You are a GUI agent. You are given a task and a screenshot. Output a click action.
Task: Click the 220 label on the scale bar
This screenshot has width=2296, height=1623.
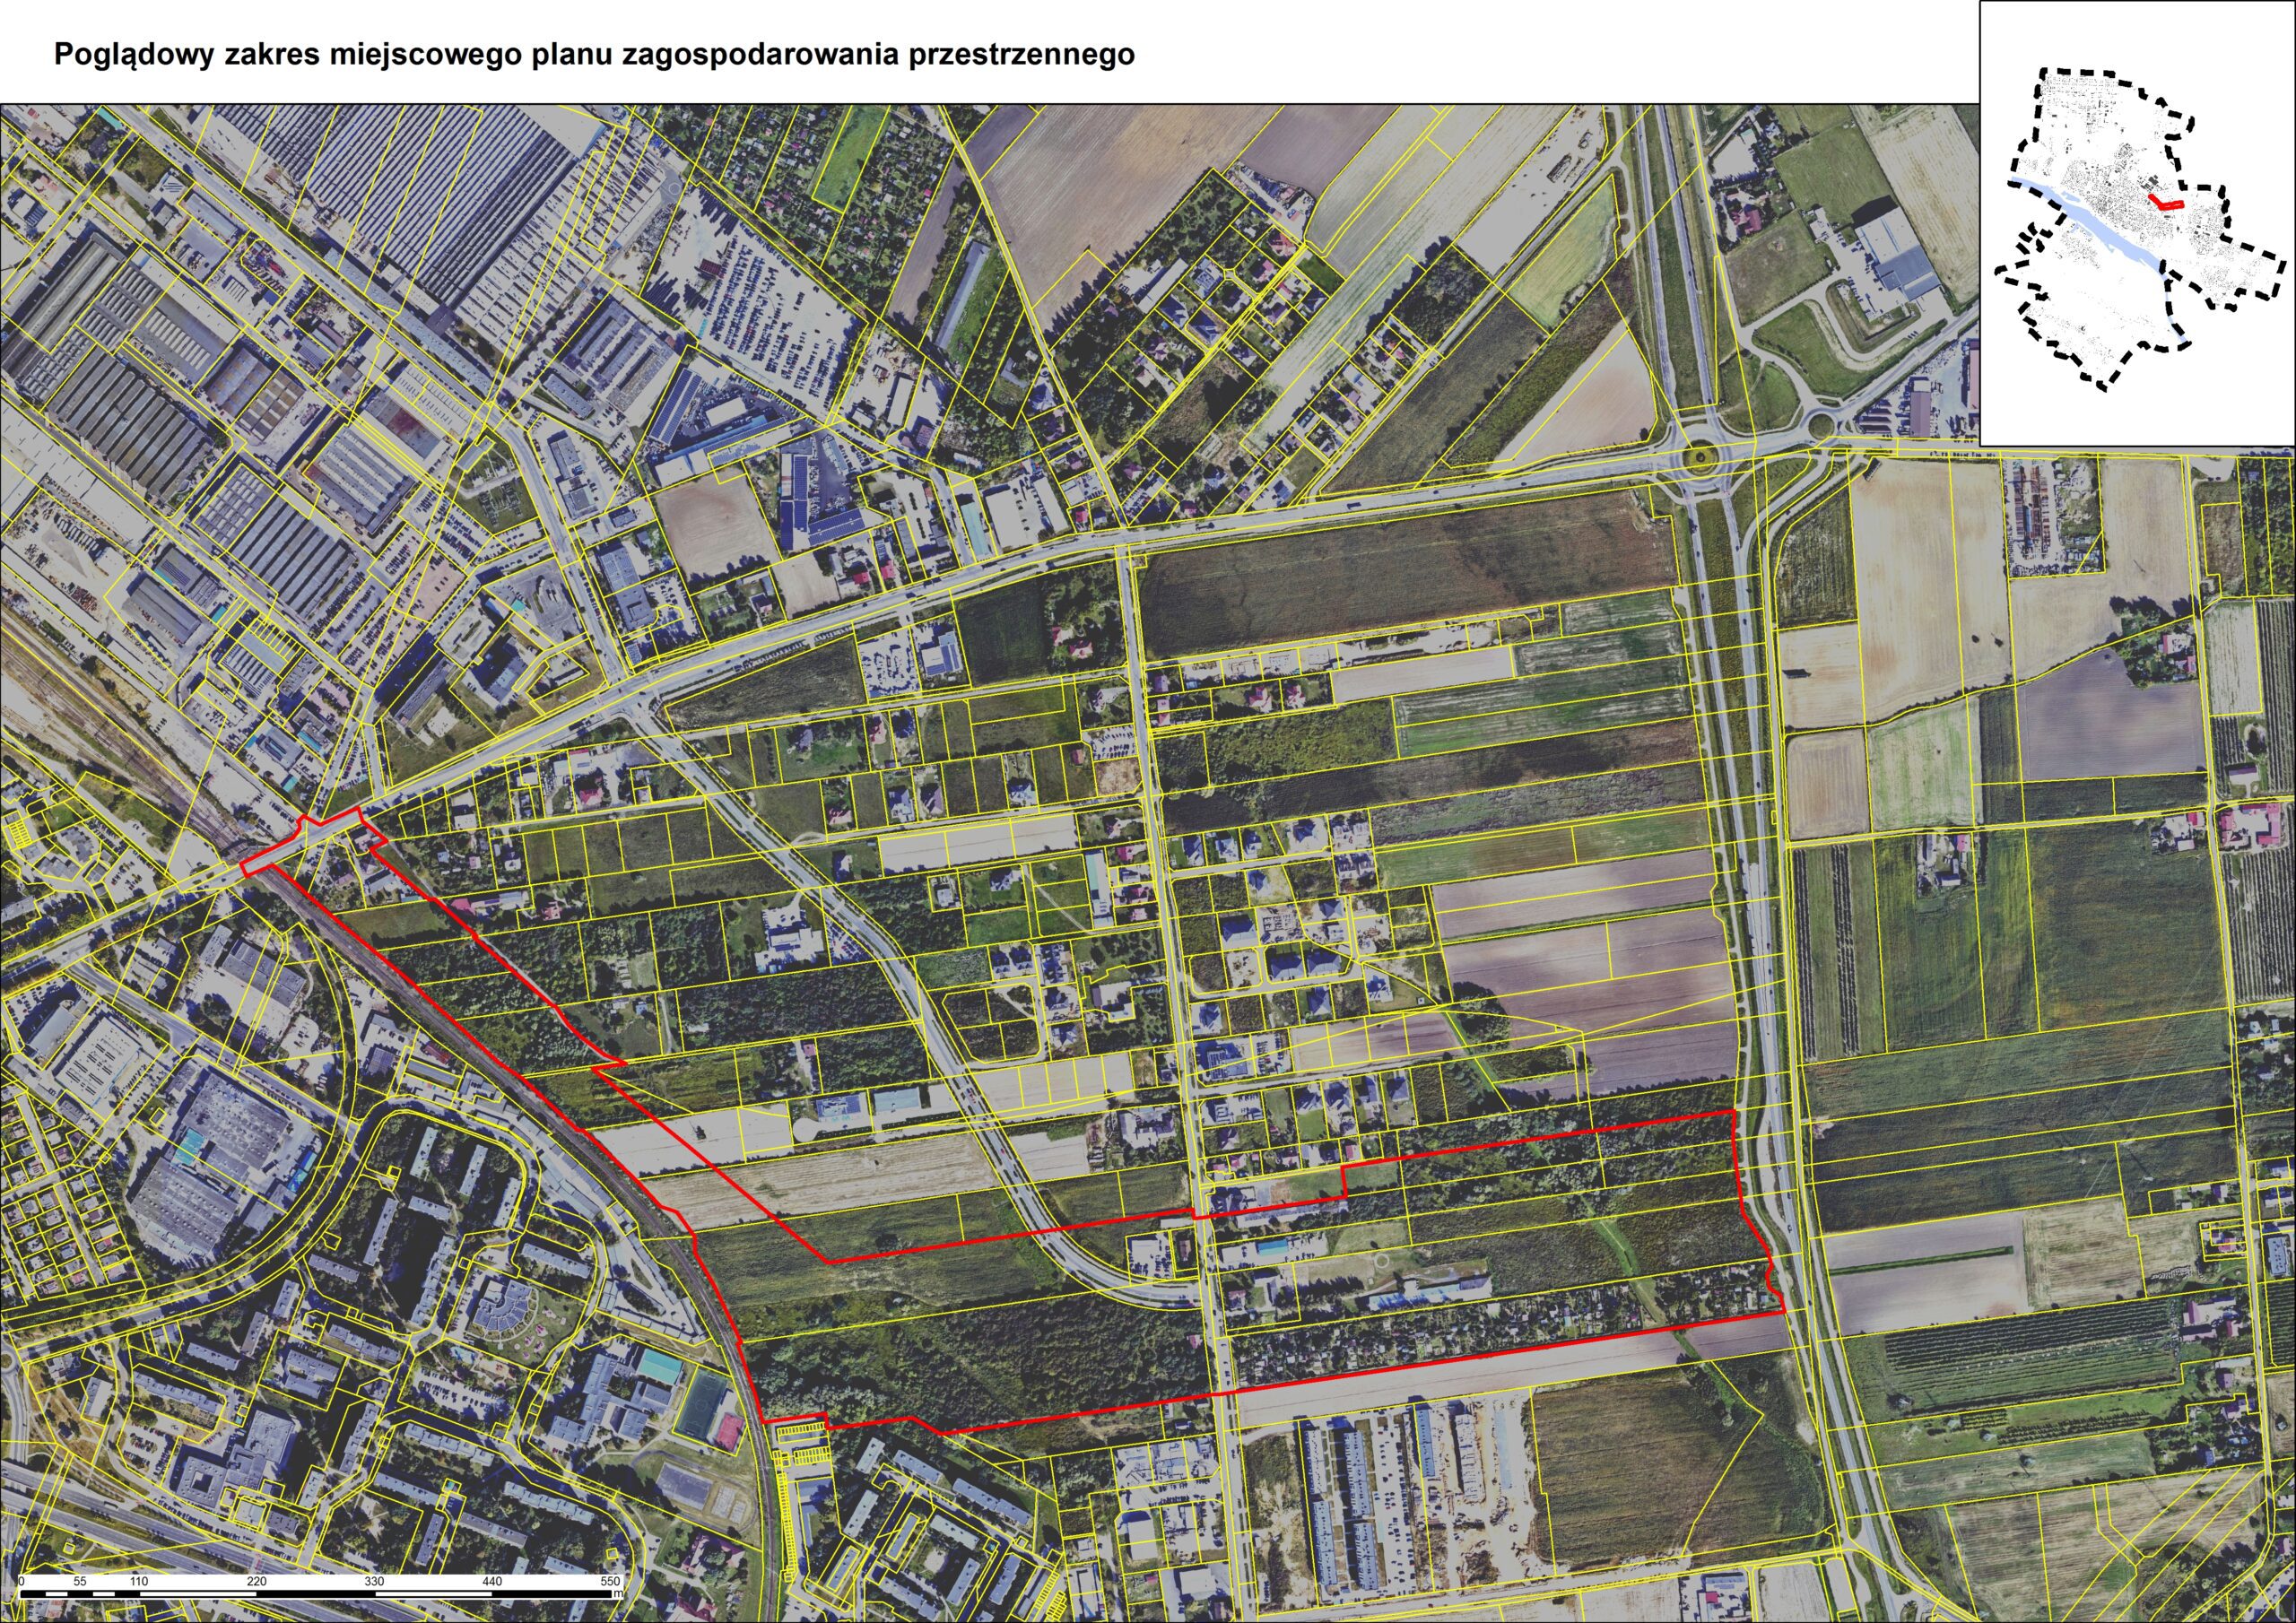257,1582
